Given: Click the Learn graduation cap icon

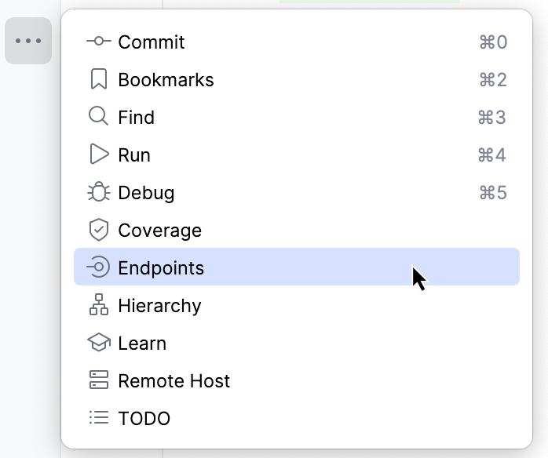Looking at the screenshot, I should click(98, 343).
